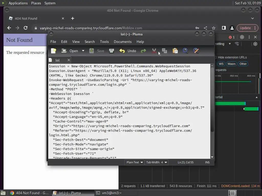Click the DevTools error count badge

point(232,37)
